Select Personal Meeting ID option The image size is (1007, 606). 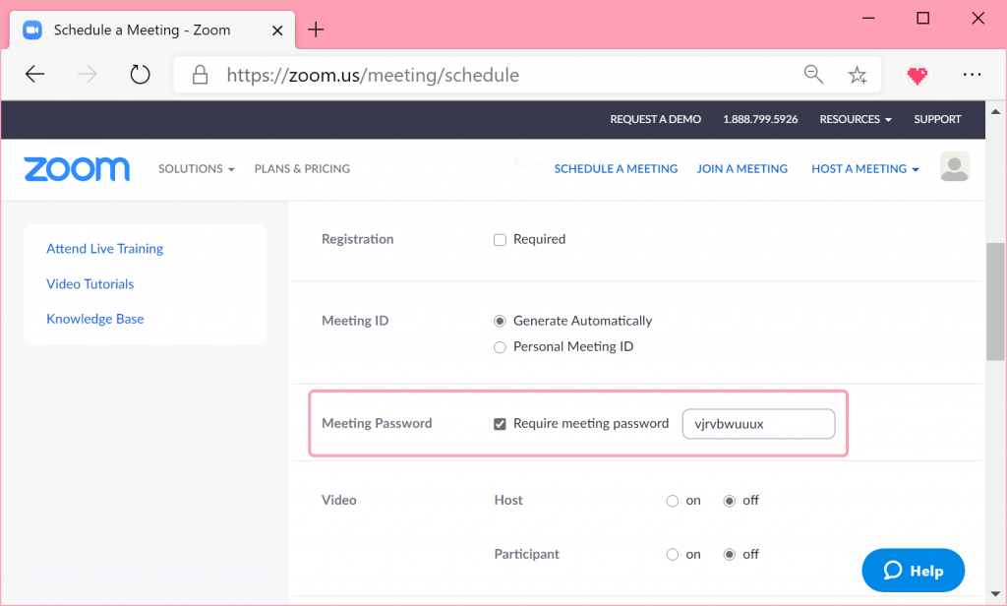pyautogui.click(x=500, y=347)
